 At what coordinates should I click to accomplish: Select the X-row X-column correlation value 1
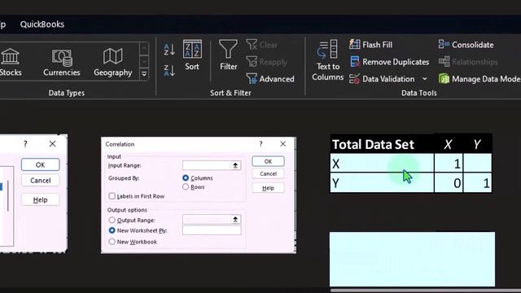click(x=449, y=163)
